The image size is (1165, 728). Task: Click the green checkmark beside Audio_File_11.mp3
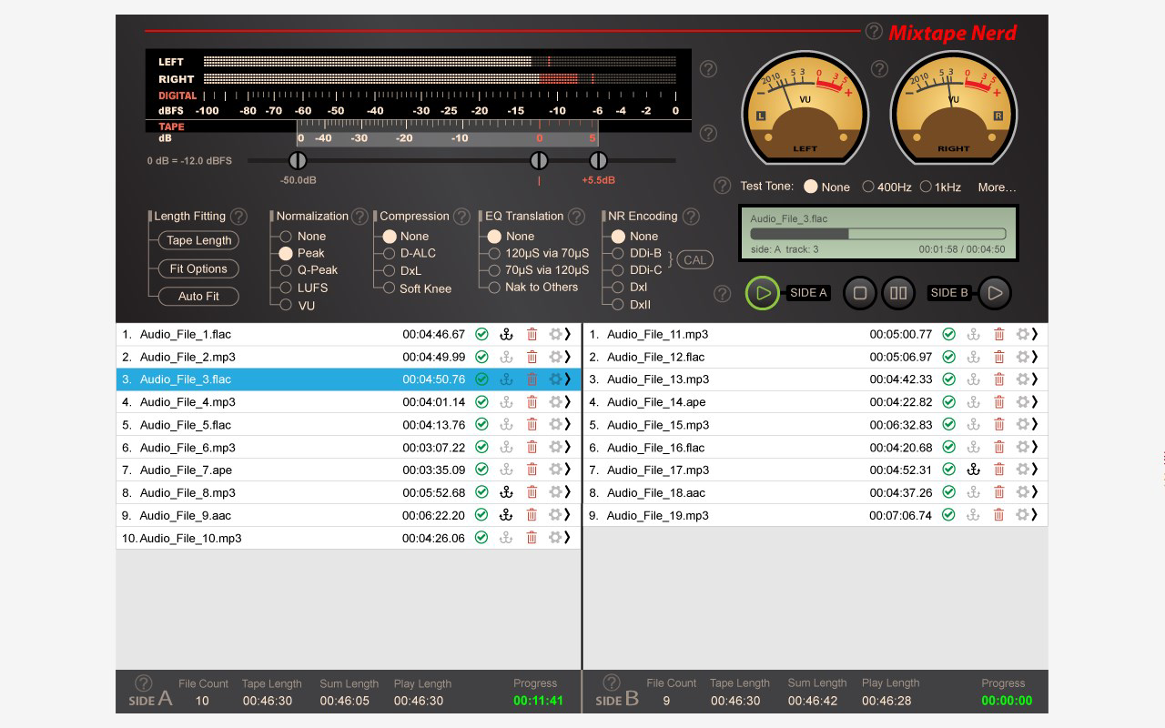pyautogui.click(x=947, y=334)
